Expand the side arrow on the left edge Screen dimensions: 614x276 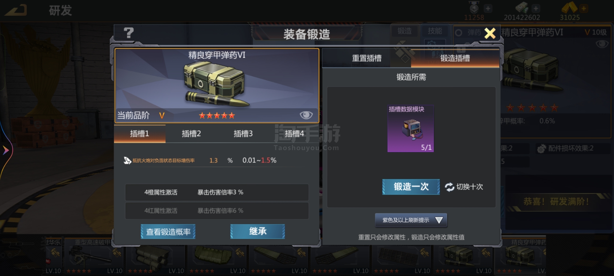pyautogui.click(x=6, y=150)
